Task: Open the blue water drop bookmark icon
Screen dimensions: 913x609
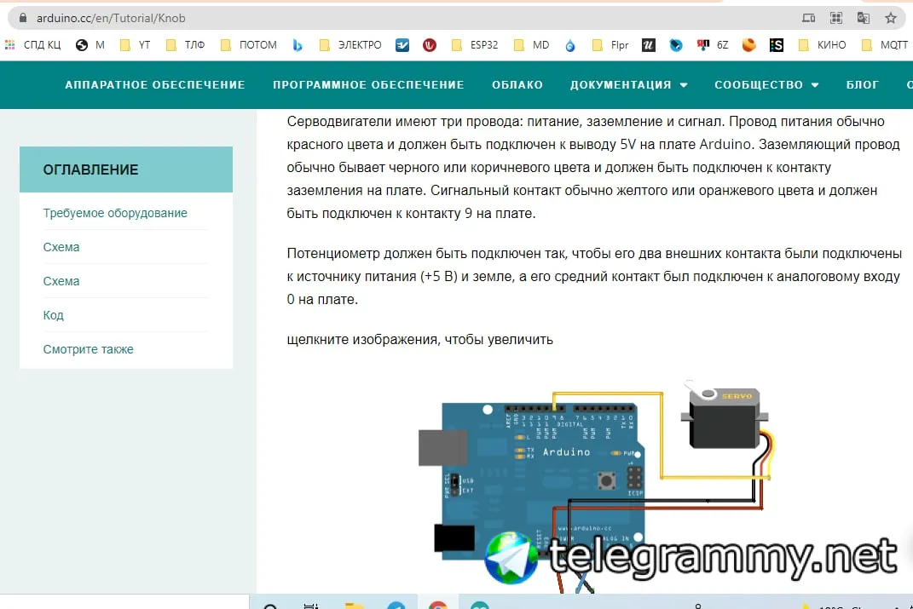Action: [570, 45]
